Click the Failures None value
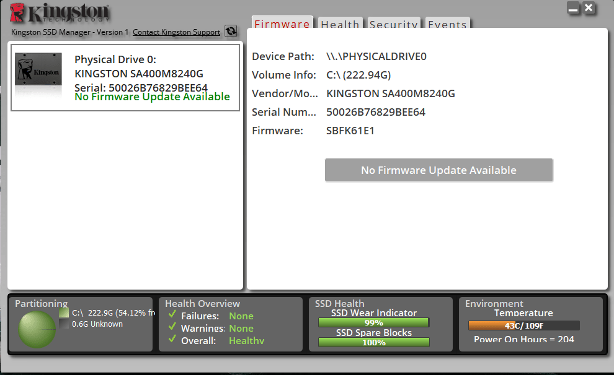This screenshot has height=375, width=614. (241, 316)
